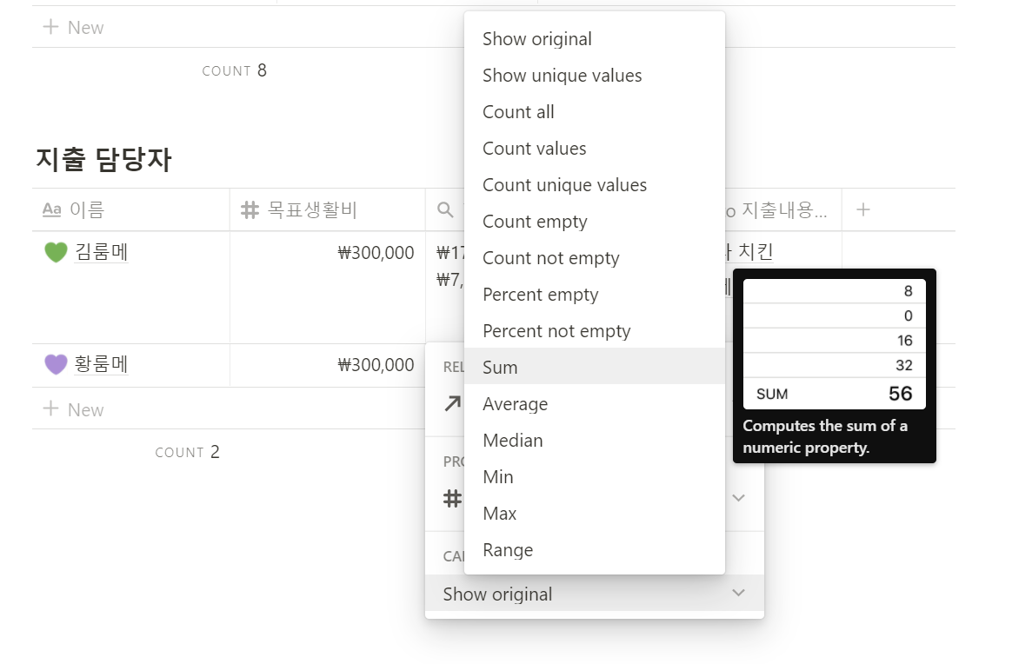Open the 김룸메 page
Screen dimensions: 1012x664
point(102,252)
